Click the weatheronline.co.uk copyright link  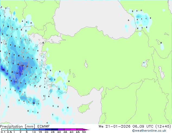pos(149,131)
